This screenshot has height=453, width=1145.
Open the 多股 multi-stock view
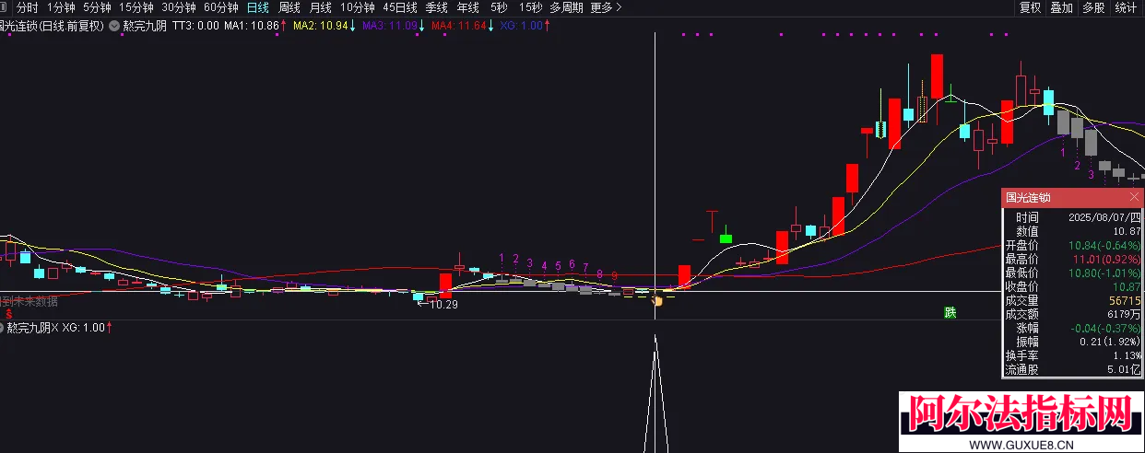click(x=1093, y=7)
